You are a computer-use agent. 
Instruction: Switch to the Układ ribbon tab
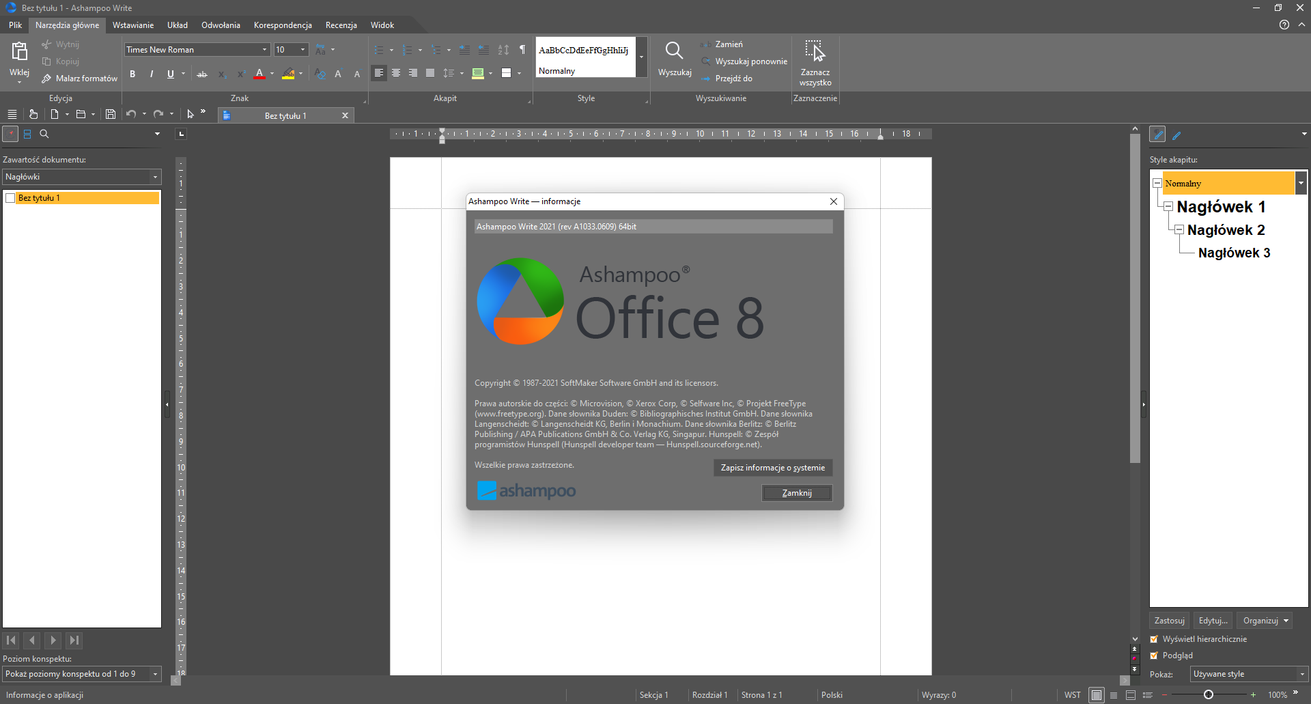(178, 25)
